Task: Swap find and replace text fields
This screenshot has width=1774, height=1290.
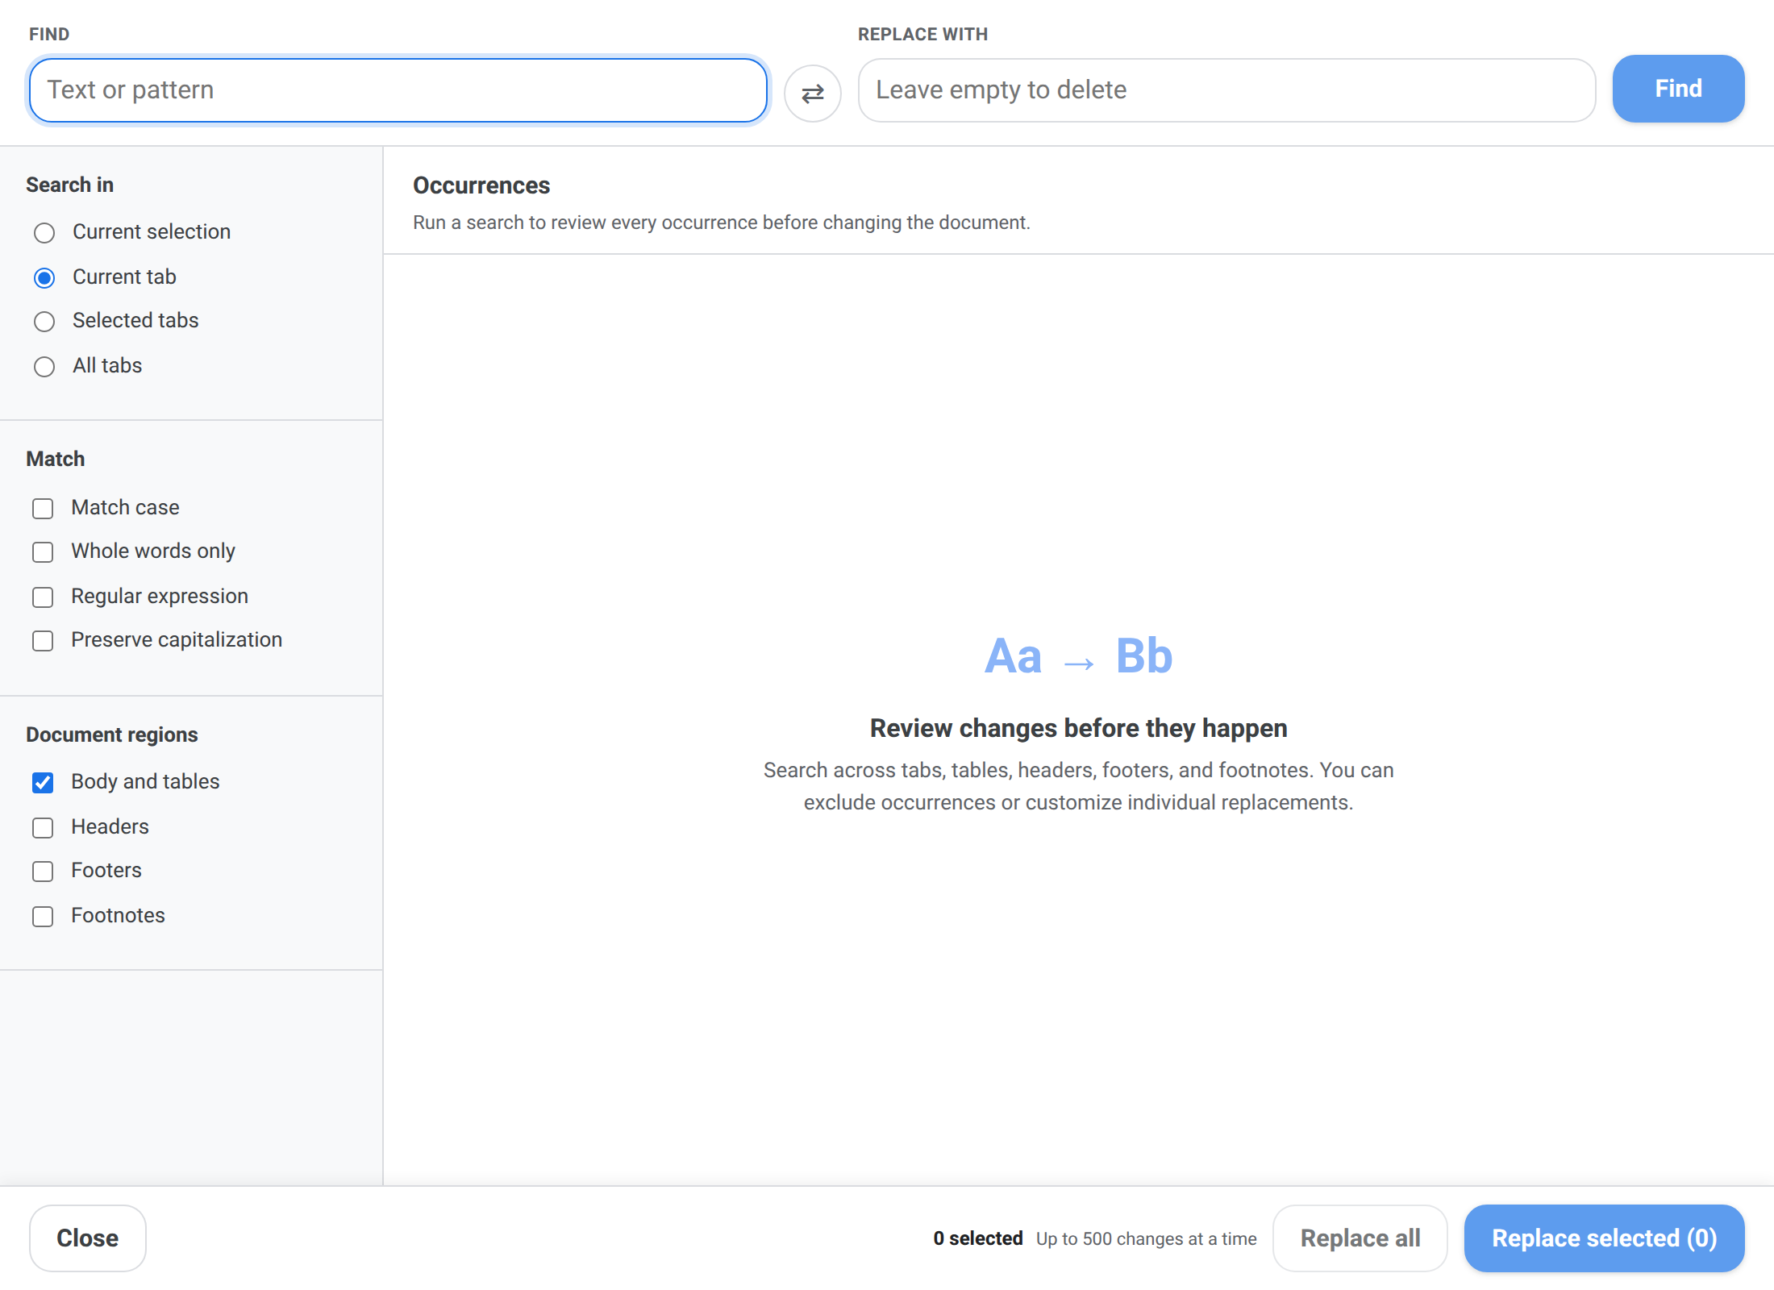Action: pyautogui.click(x=812, y=94)
